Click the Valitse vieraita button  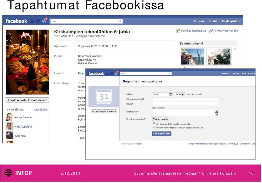[x=160, y=119]
